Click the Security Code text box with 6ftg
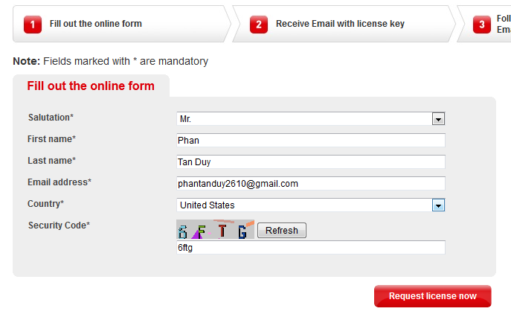Screen dimensions: 511x320 point(310,248)
